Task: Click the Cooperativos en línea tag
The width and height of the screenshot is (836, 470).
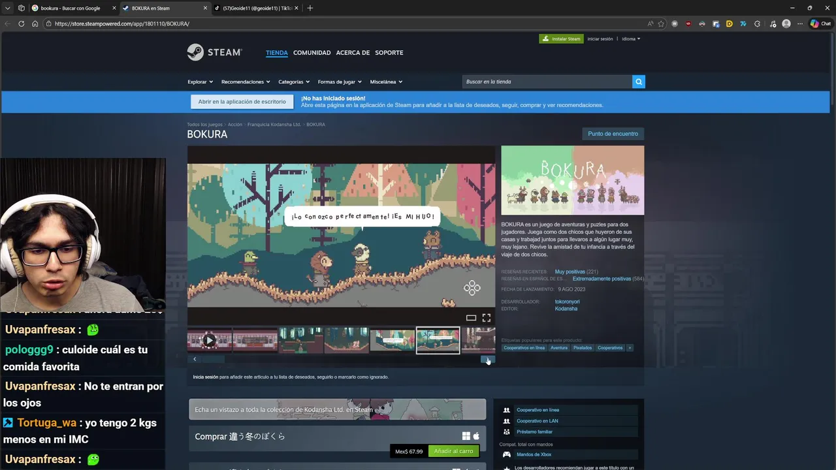Action: point(524,348)
